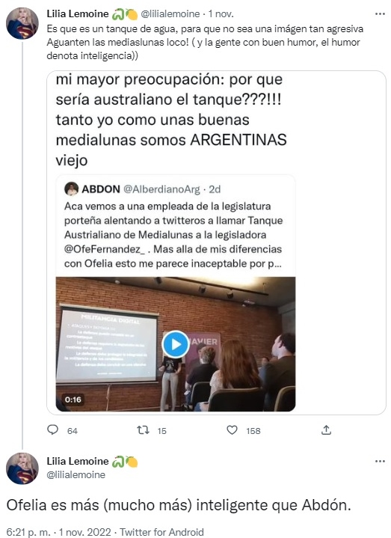Screen dimensions: 391x538
Task: Open ABDON's small profile picture
Action: click(71, 189)
